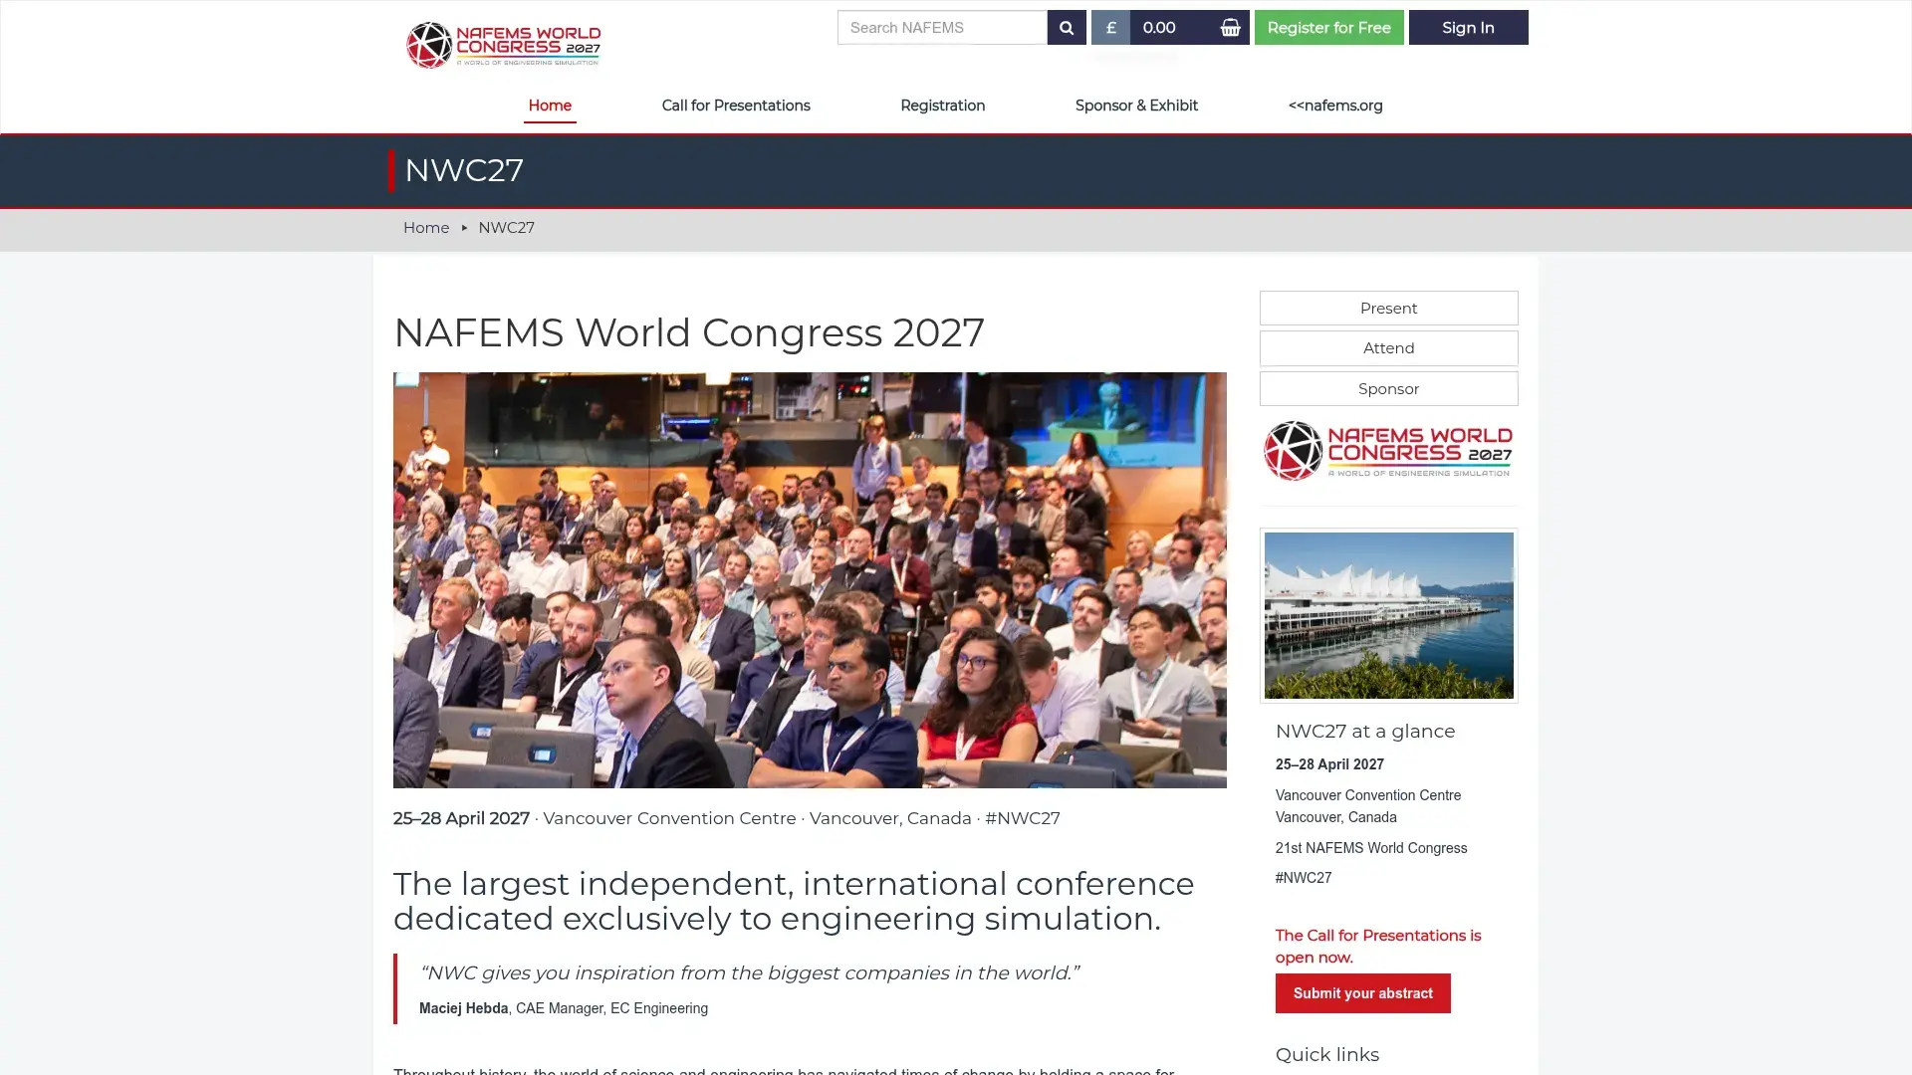This screenshot has height=1075, width=1912.
Task: Click the Register for Free button
Action: 1328,28
